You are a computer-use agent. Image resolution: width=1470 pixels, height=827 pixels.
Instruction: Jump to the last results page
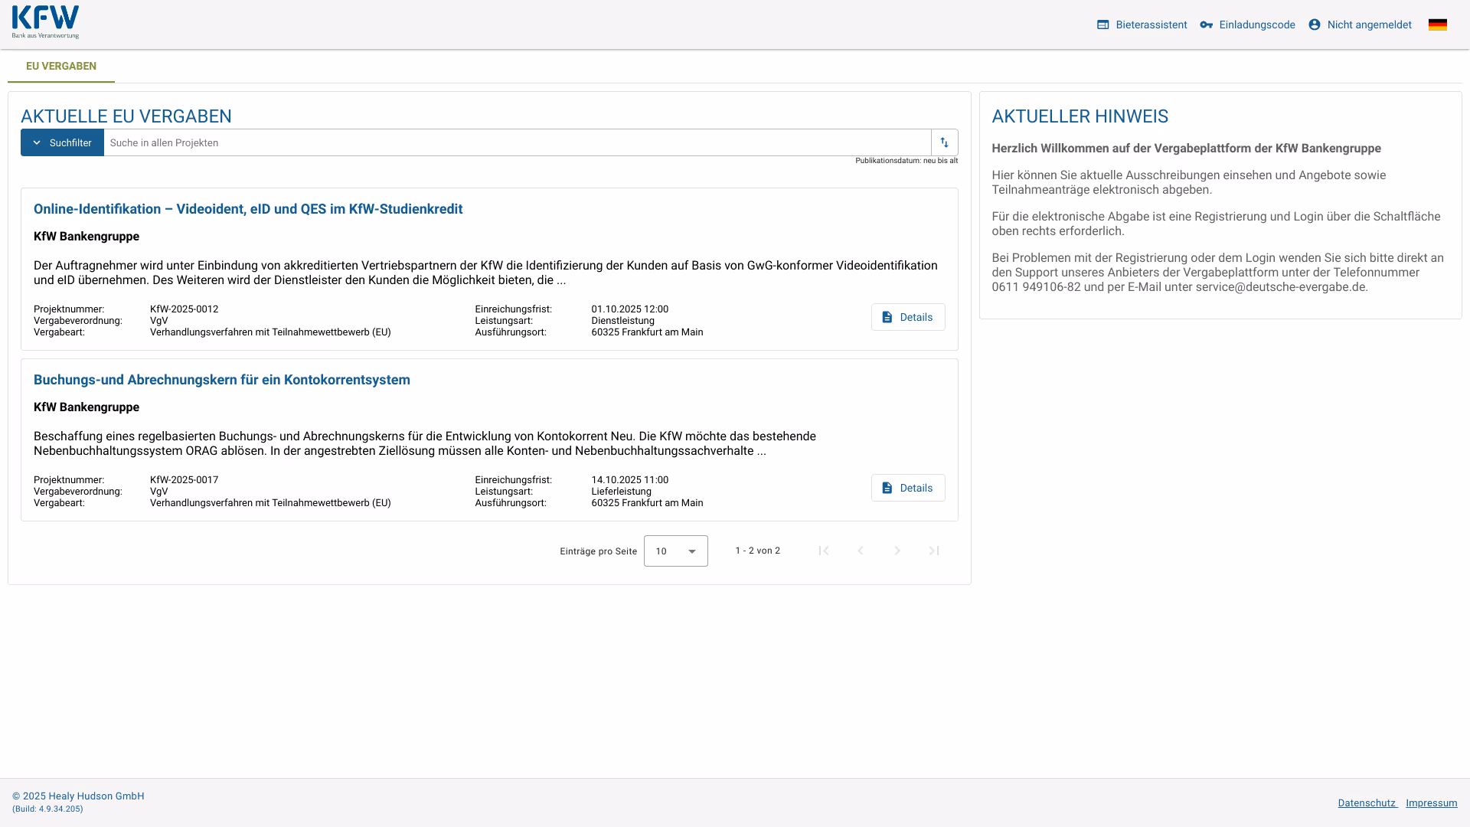934,551
